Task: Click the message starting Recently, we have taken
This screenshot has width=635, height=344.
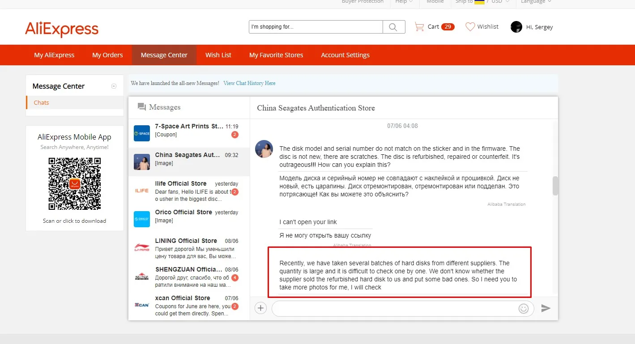Action: pyautogui.click(x=398, y=275)
